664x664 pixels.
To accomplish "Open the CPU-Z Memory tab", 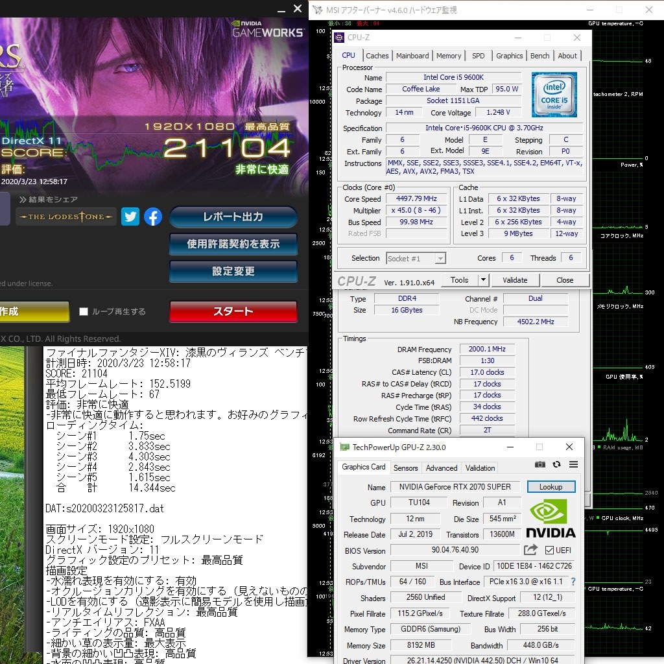I will (449, 56).
